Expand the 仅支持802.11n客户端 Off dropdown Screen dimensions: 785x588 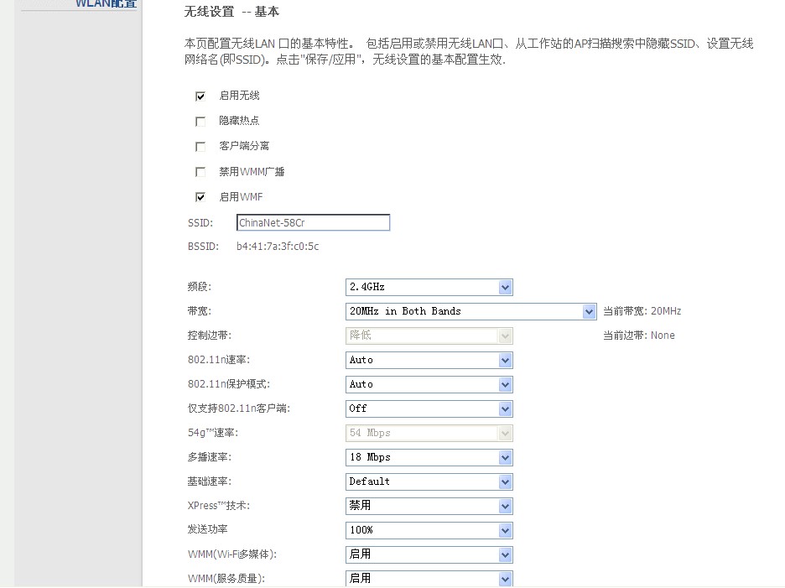(429, 408)
